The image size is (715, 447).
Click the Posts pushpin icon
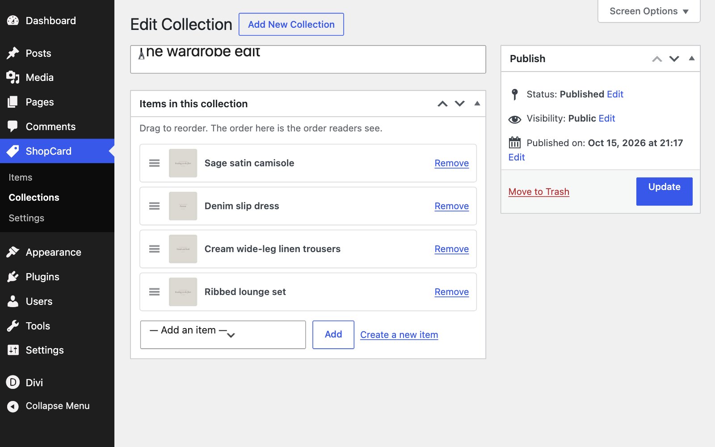[13, 53]
